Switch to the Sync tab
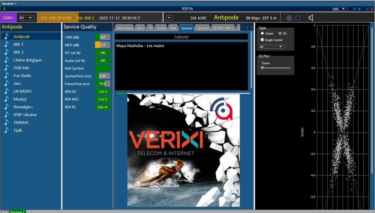Image resolution: width=375 pixels, height=213 pixels. pos(141,28)
